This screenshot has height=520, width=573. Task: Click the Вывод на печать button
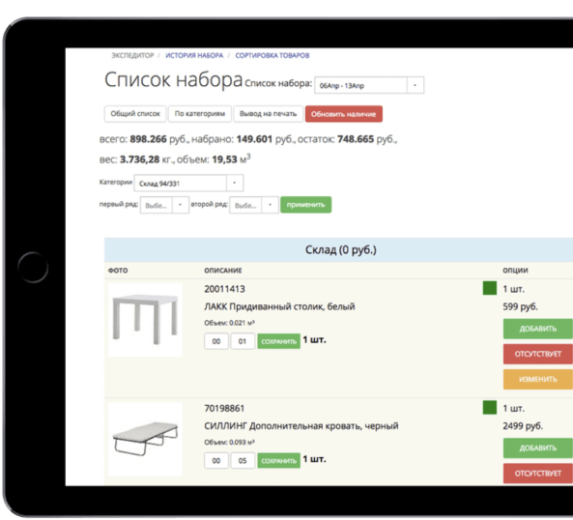coord(268,114)
